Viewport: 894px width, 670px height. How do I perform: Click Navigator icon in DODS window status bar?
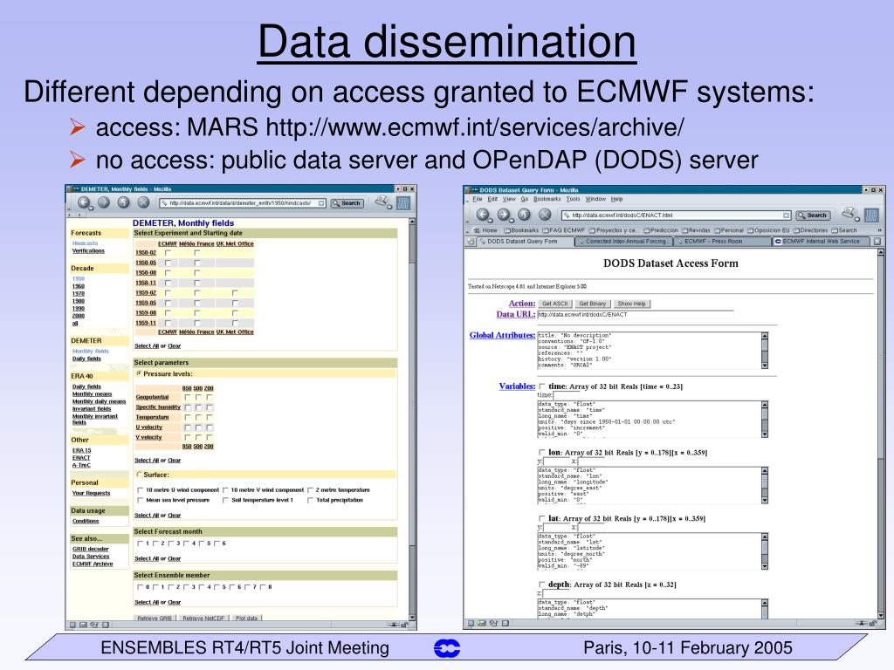tap(471, 623)
